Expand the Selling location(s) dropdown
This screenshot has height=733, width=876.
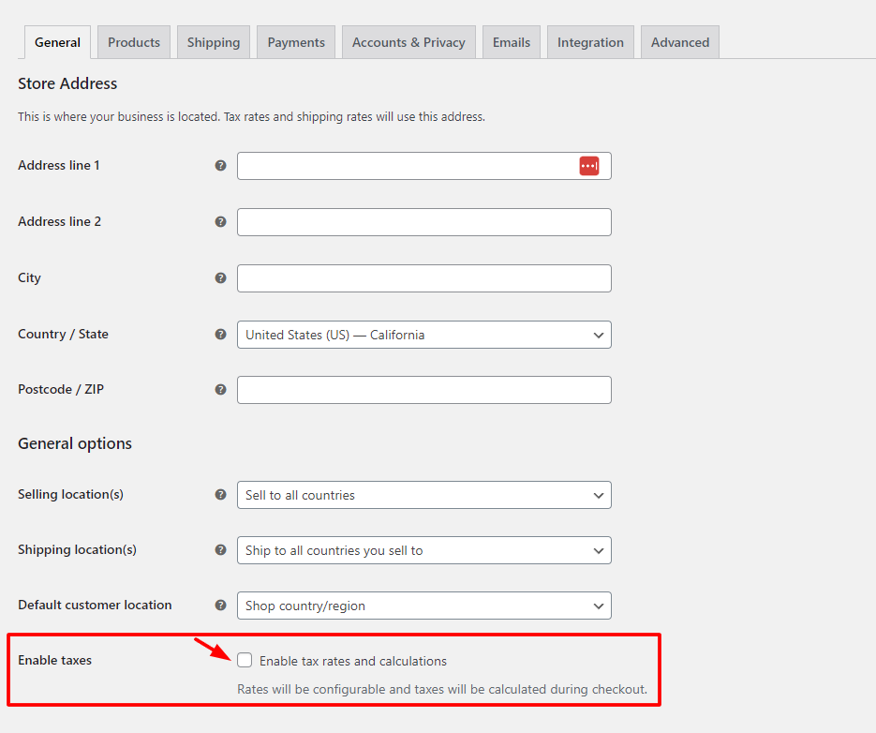point(423,495)
